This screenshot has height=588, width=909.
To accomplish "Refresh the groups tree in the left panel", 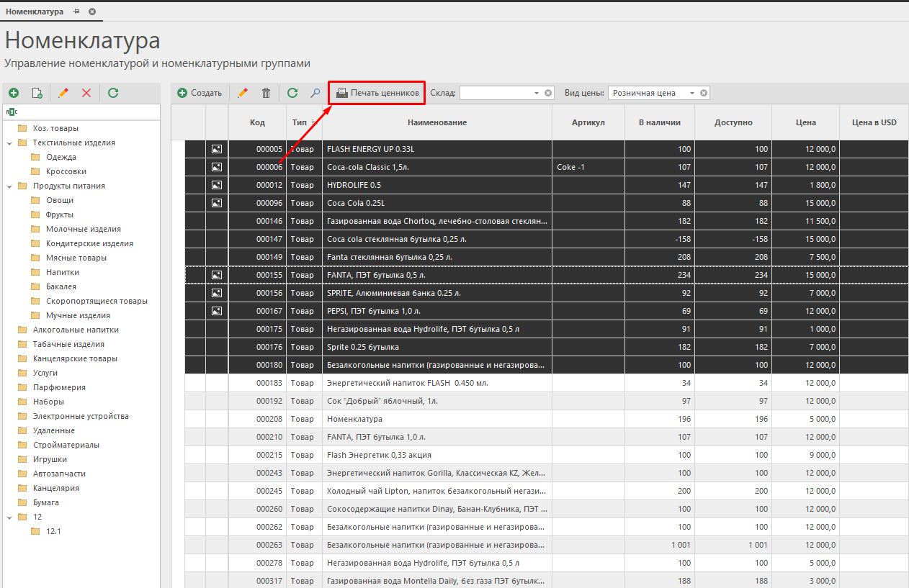I will (x=113, y=93).
